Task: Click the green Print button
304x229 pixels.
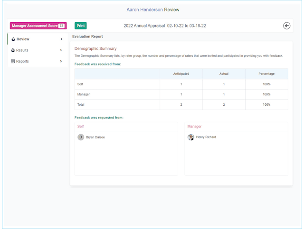Action: coord(81,26)
